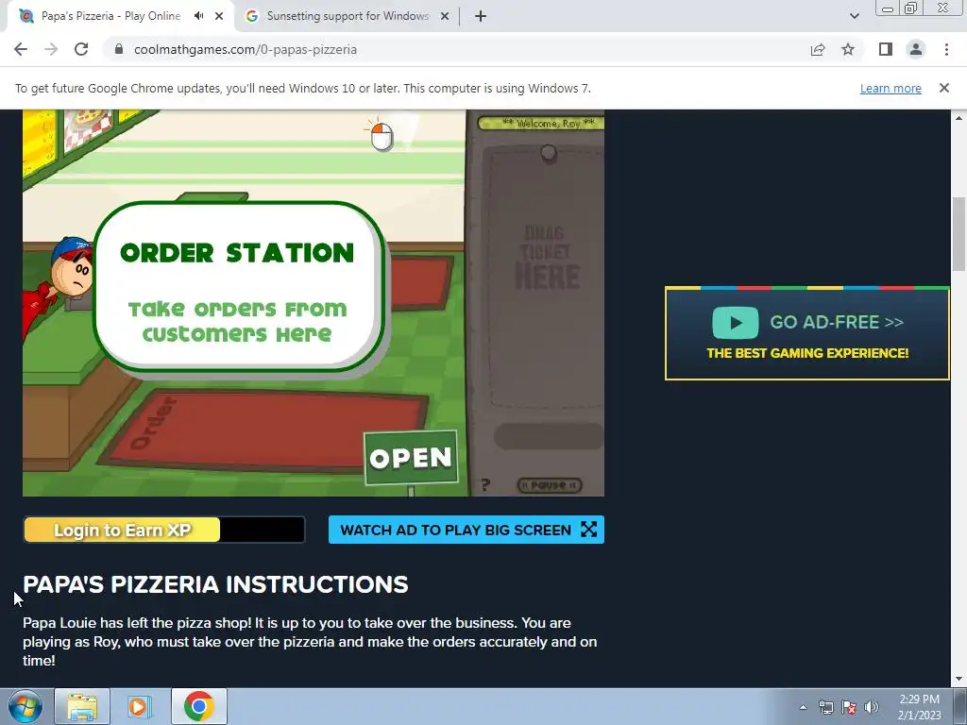Click the scroll up arrow of the page
This screenshot has width=967, height=725.
[x=959, y=118]
